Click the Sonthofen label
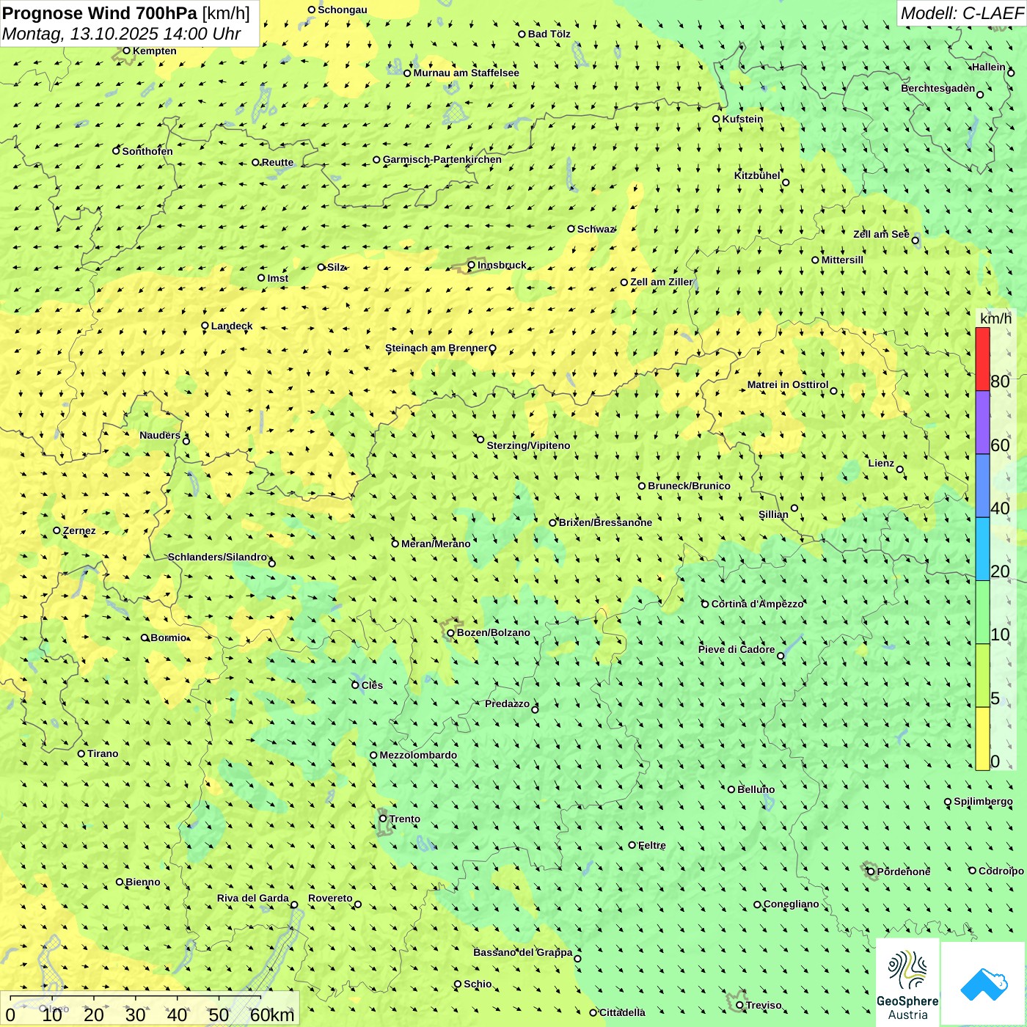Image resolution: width=1027 pixels, height=1027 pixels. (147, 151)
